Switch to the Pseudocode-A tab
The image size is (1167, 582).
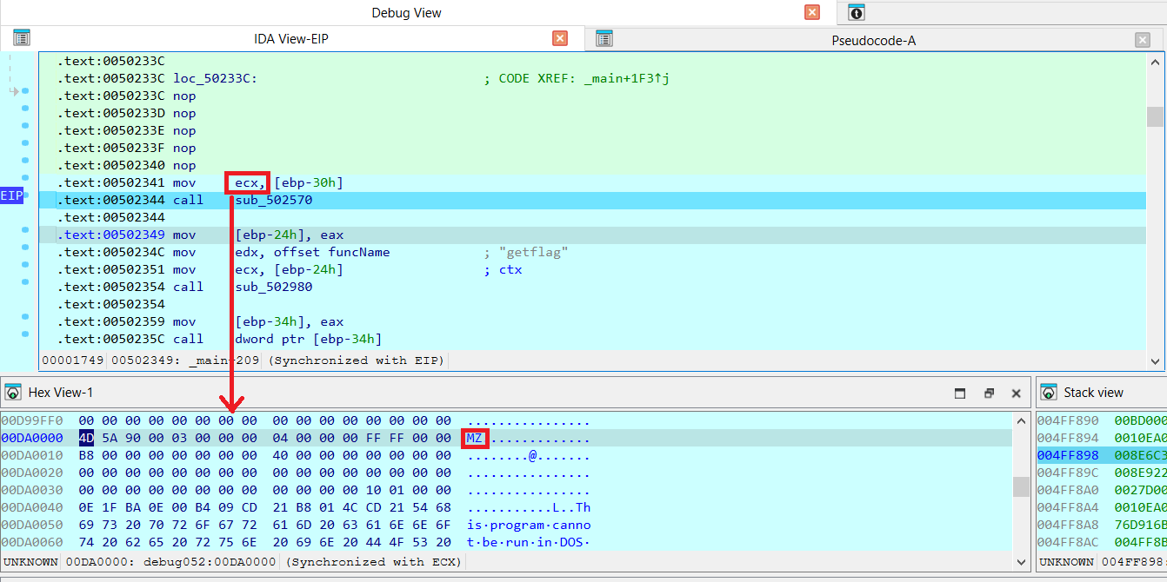(874, 40)
